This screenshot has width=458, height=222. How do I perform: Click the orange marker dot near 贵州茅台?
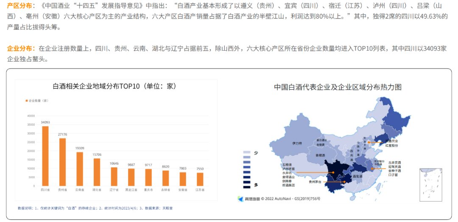pos(344,182)
